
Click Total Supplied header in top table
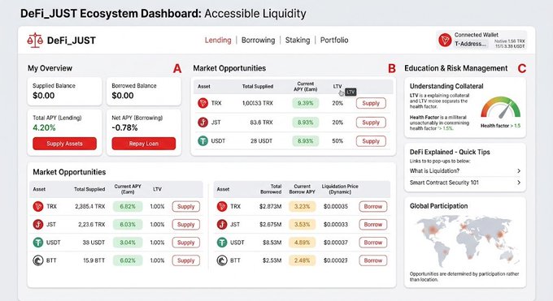click(258, 86)
